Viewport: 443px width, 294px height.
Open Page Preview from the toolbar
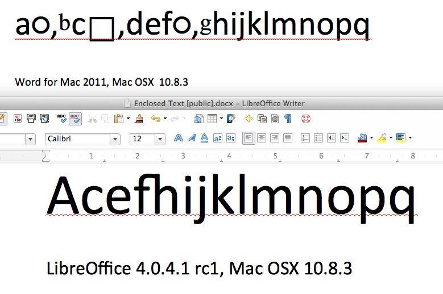(x=45, y=119)
